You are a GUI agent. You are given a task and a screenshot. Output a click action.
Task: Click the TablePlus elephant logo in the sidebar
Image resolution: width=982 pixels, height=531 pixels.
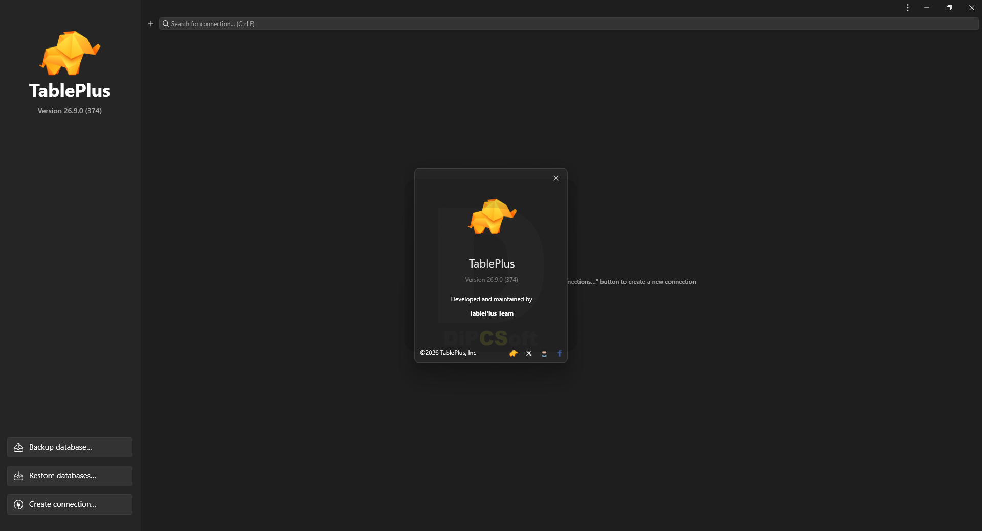tap(70, 53)
